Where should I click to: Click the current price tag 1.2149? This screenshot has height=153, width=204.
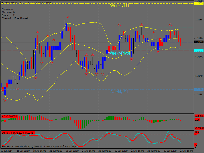[x=198, y=42]
